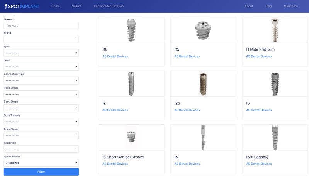Click the I15 title

coord(177,49)
